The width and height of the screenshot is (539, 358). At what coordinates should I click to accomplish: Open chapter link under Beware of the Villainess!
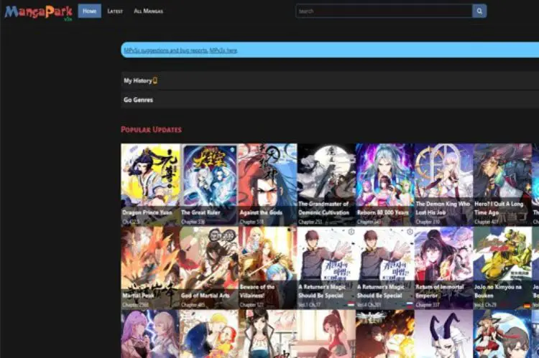coord(252,305)
